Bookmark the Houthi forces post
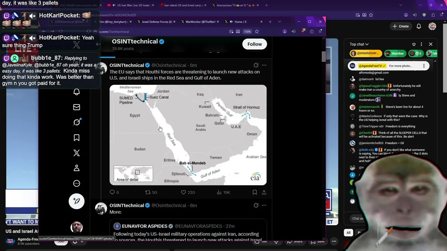 click(255, 192)
